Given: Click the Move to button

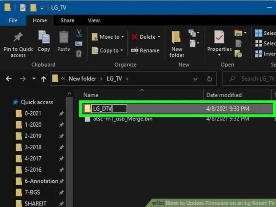Looking at the screenshot, I should 108,37.
